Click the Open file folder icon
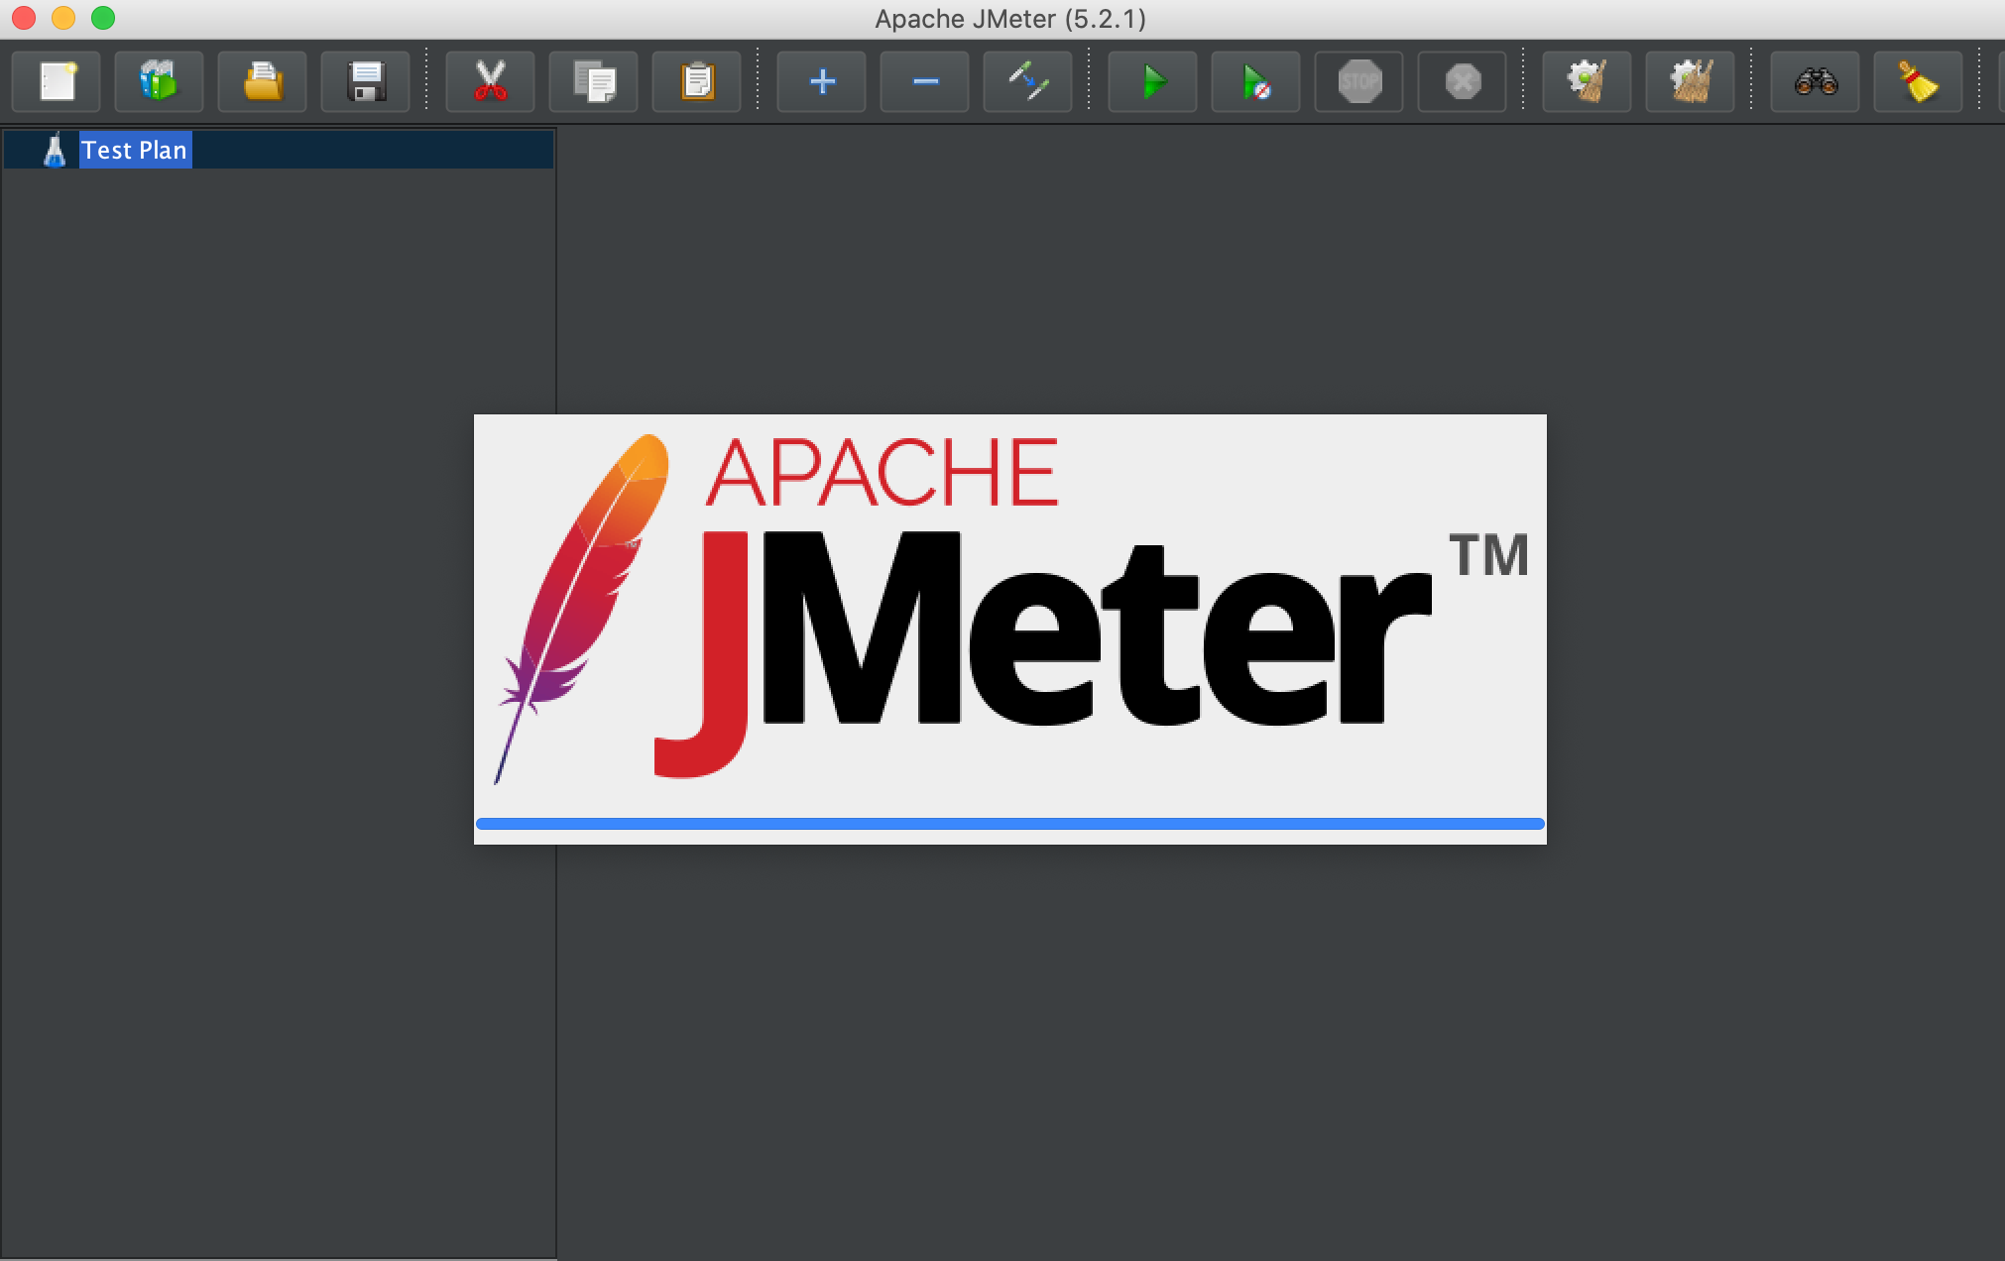2005x1261 pixels. [x=263, y=81]
